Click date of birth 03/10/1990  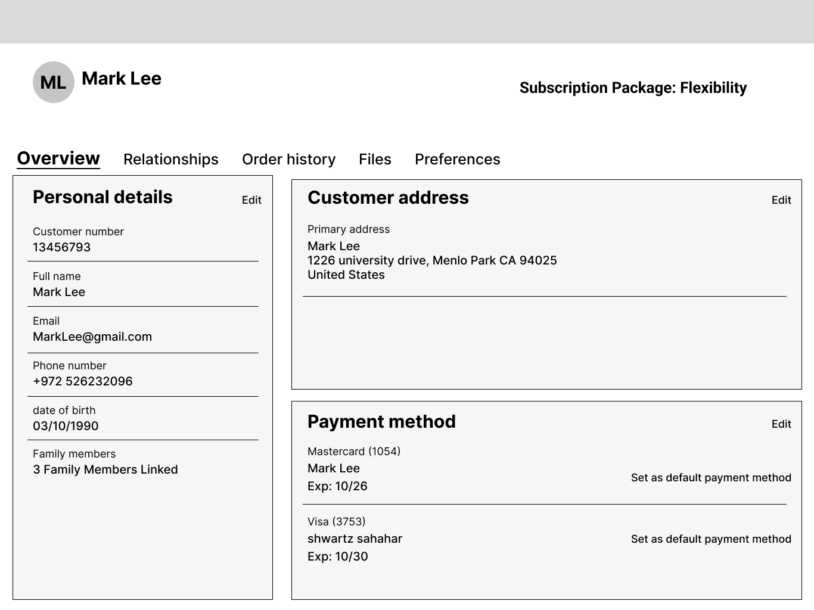66,426
